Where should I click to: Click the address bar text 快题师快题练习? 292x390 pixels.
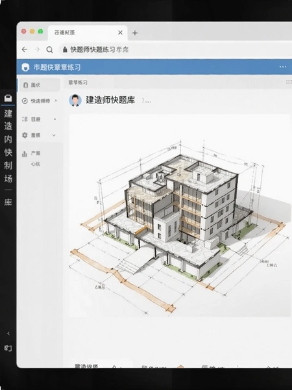tap(93, 49)
